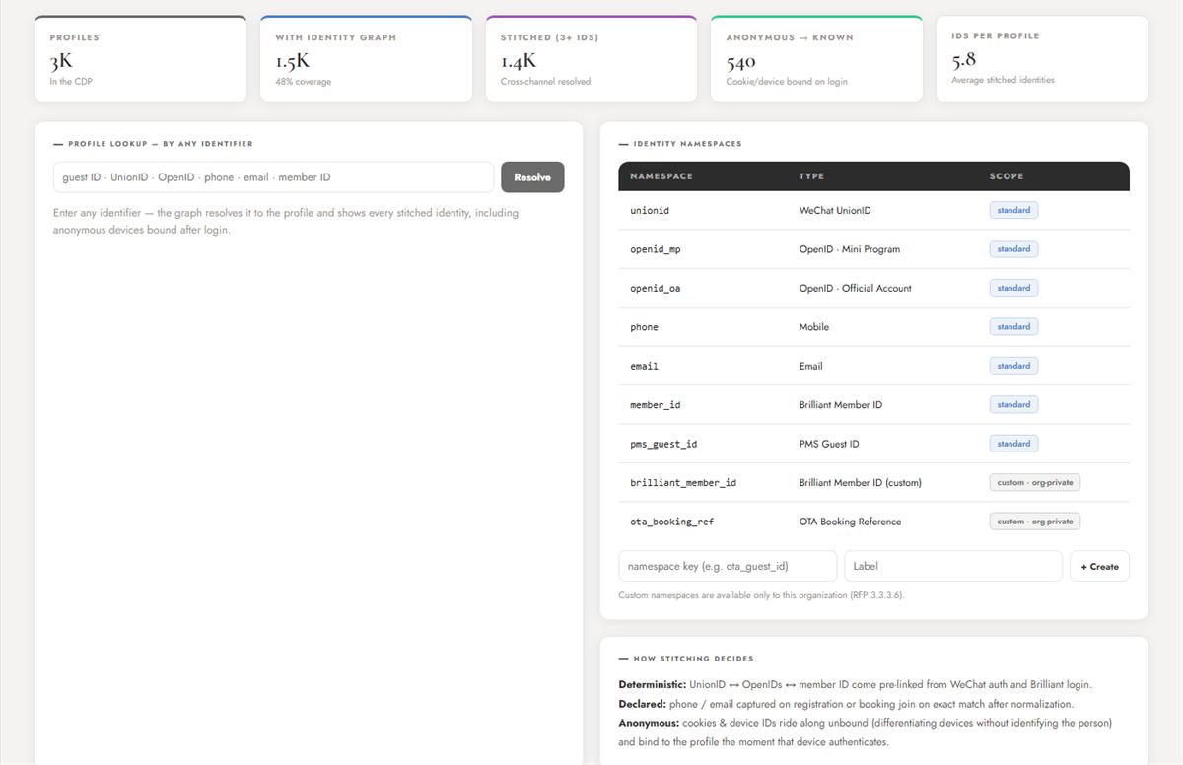Click the OTA Booking Reference cell

tap(850, 522)
